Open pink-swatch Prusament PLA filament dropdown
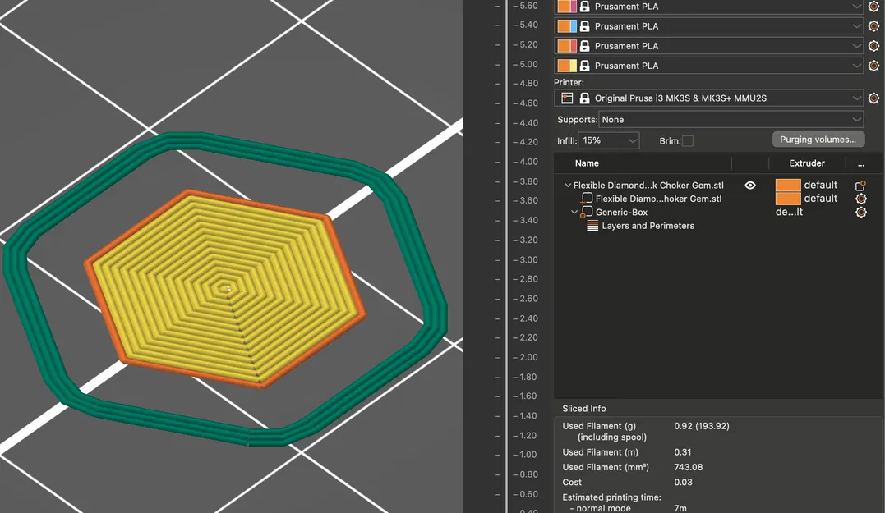The height and width of the screenshot is (513, 885). pos(708,7)
